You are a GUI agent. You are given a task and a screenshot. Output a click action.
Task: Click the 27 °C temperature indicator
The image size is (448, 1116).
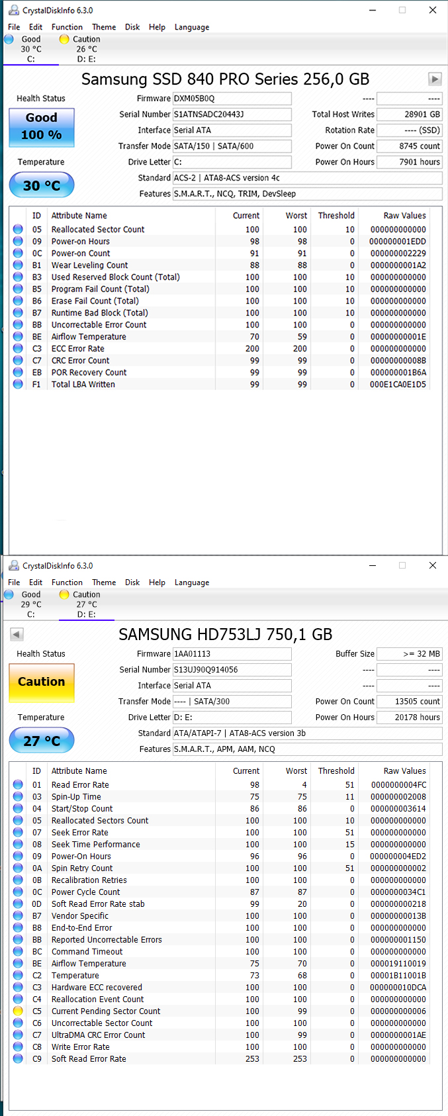coord(42,741)
